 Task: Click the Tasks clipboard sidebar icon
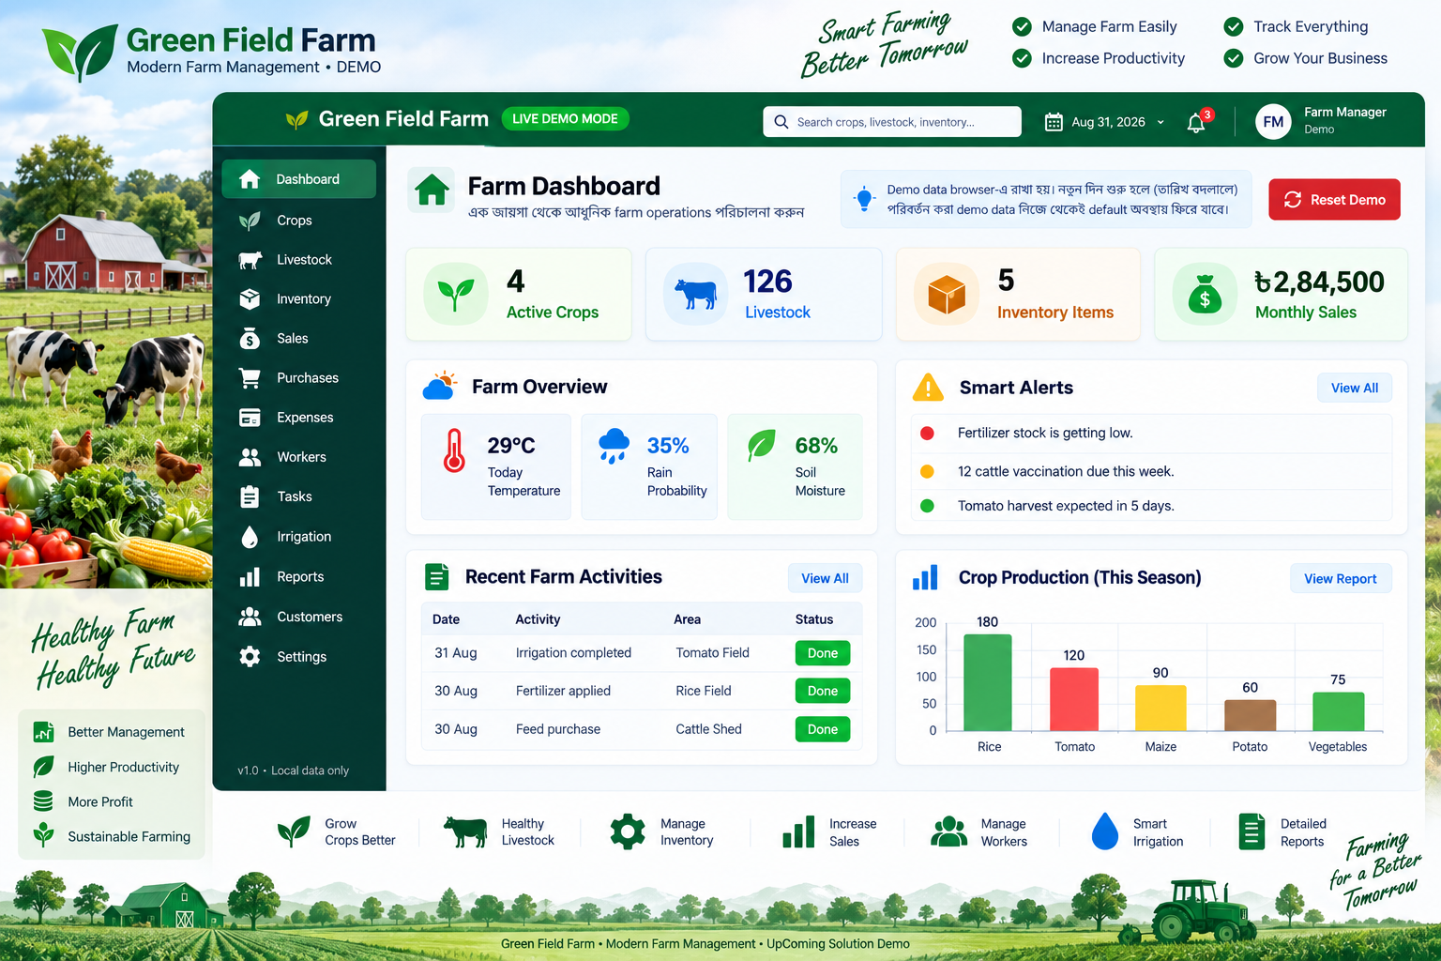pos(250,496)
